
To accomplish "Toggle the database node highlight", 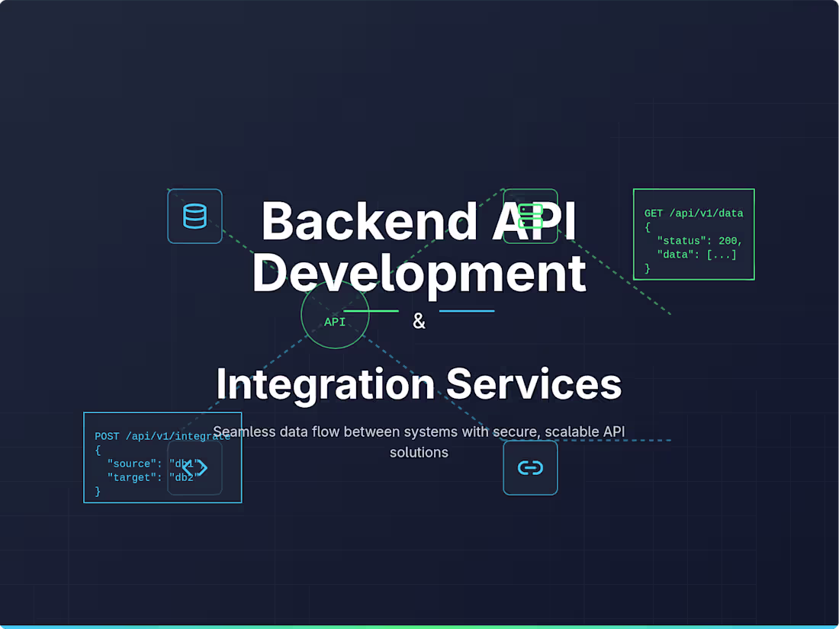I will click(194, 217).
